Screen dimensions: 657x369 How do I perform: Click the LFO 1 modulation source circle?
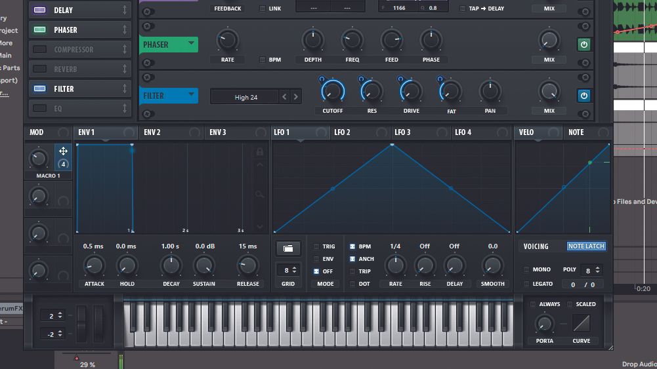pyautogui.click(x=322, y=132)
